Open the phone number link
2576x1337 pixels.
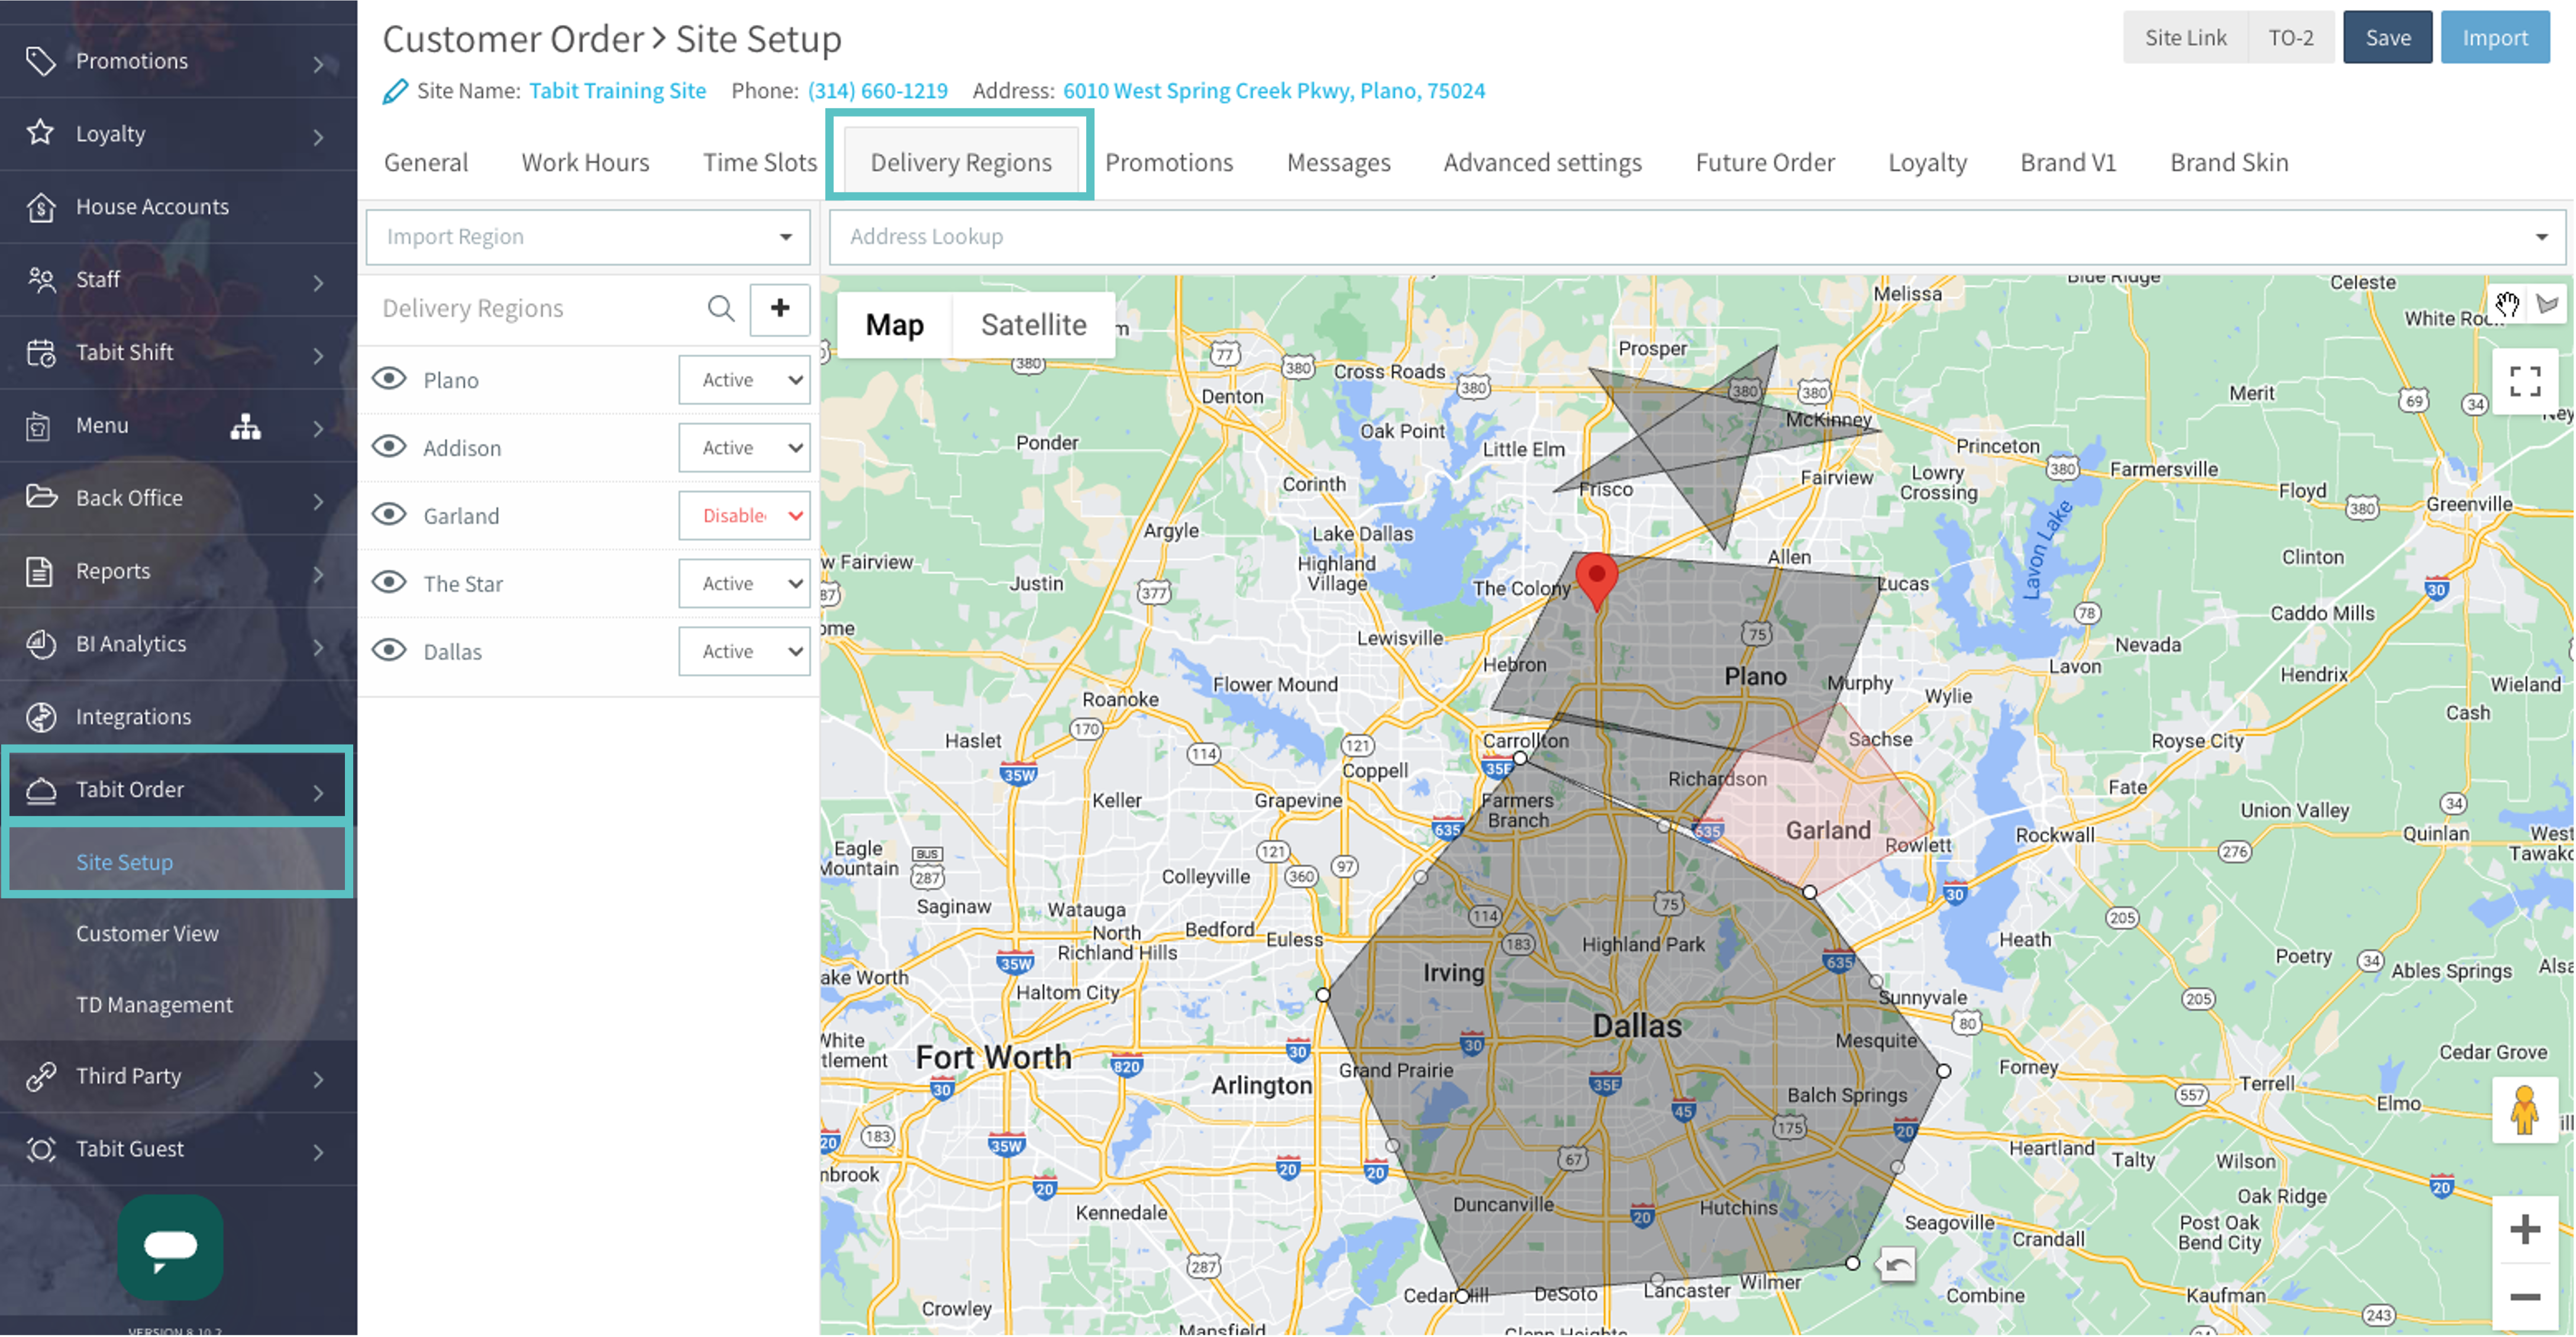(877, 91)
